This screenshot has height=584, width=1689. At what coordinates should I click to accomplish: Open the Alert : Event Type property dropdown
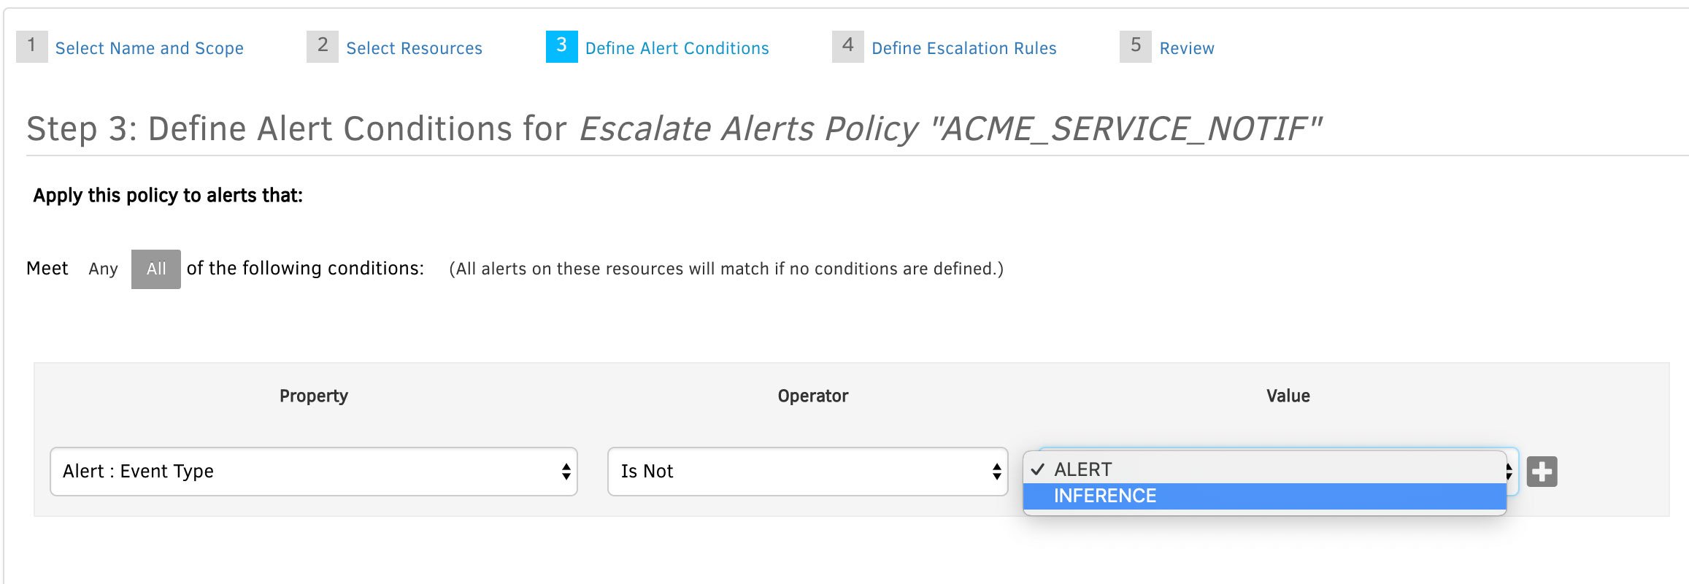312,471
